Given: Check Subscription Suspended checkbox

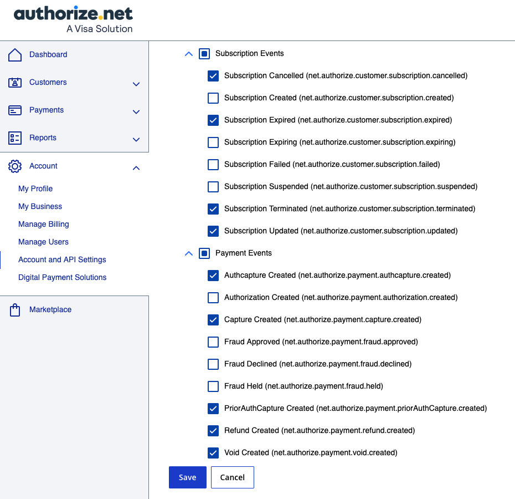Looking at the screenshot, I should click(x=213, y=186).
